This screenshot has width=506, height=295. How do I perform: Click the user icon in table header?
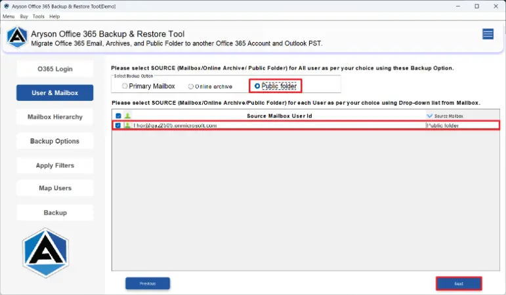pos(127,116)
